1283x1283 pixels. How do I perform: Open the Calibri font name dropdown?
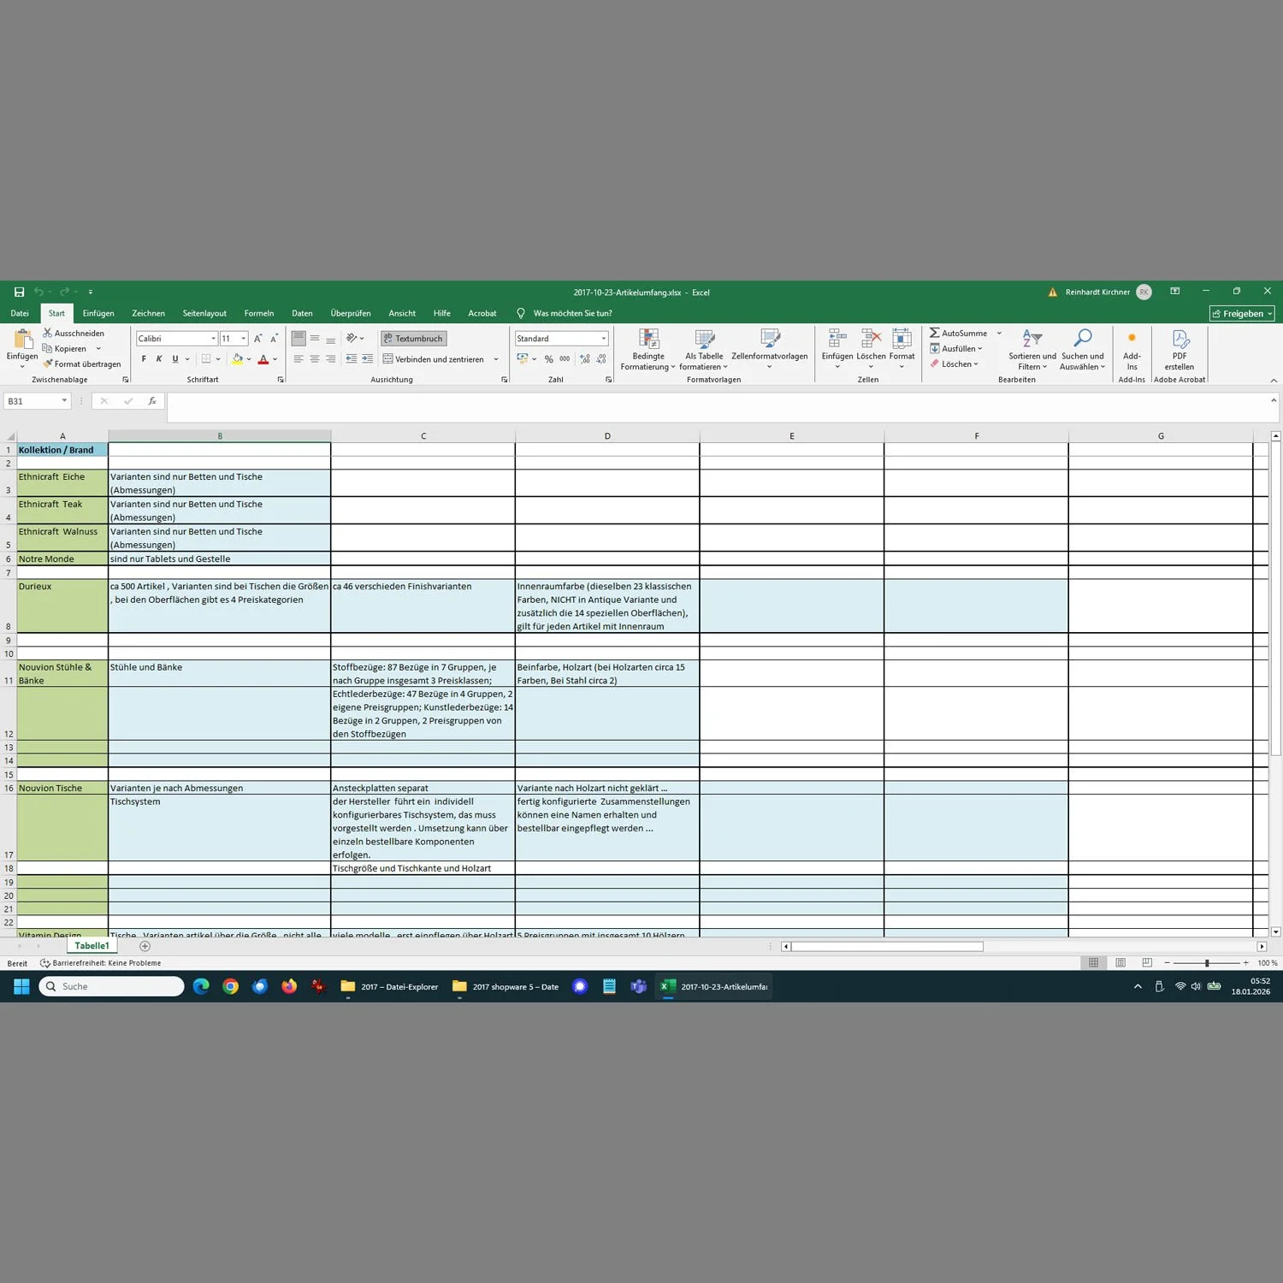(214, 339)
